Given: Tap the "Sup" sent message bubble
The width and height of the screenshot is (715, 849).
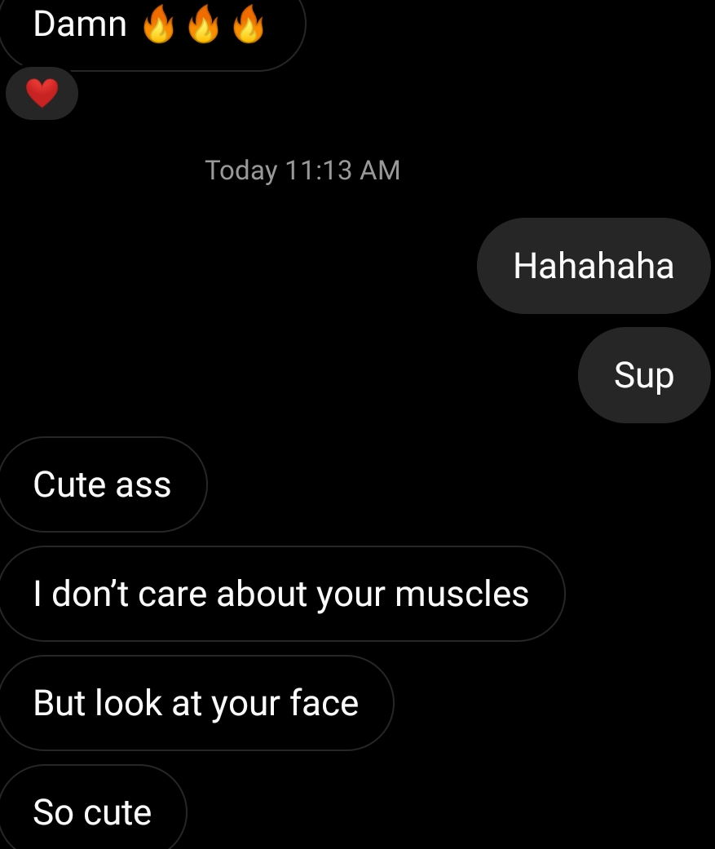Looking at the screenshot, I should point(644,374).
